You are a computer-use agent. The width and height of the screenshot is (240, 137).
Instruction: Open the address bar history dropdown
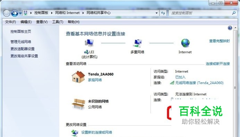[156, 13]
